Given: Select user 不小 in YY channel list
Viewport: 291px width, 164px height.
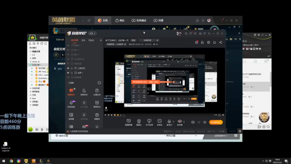Looking at the screenshot, I should [x=40, y=81].
